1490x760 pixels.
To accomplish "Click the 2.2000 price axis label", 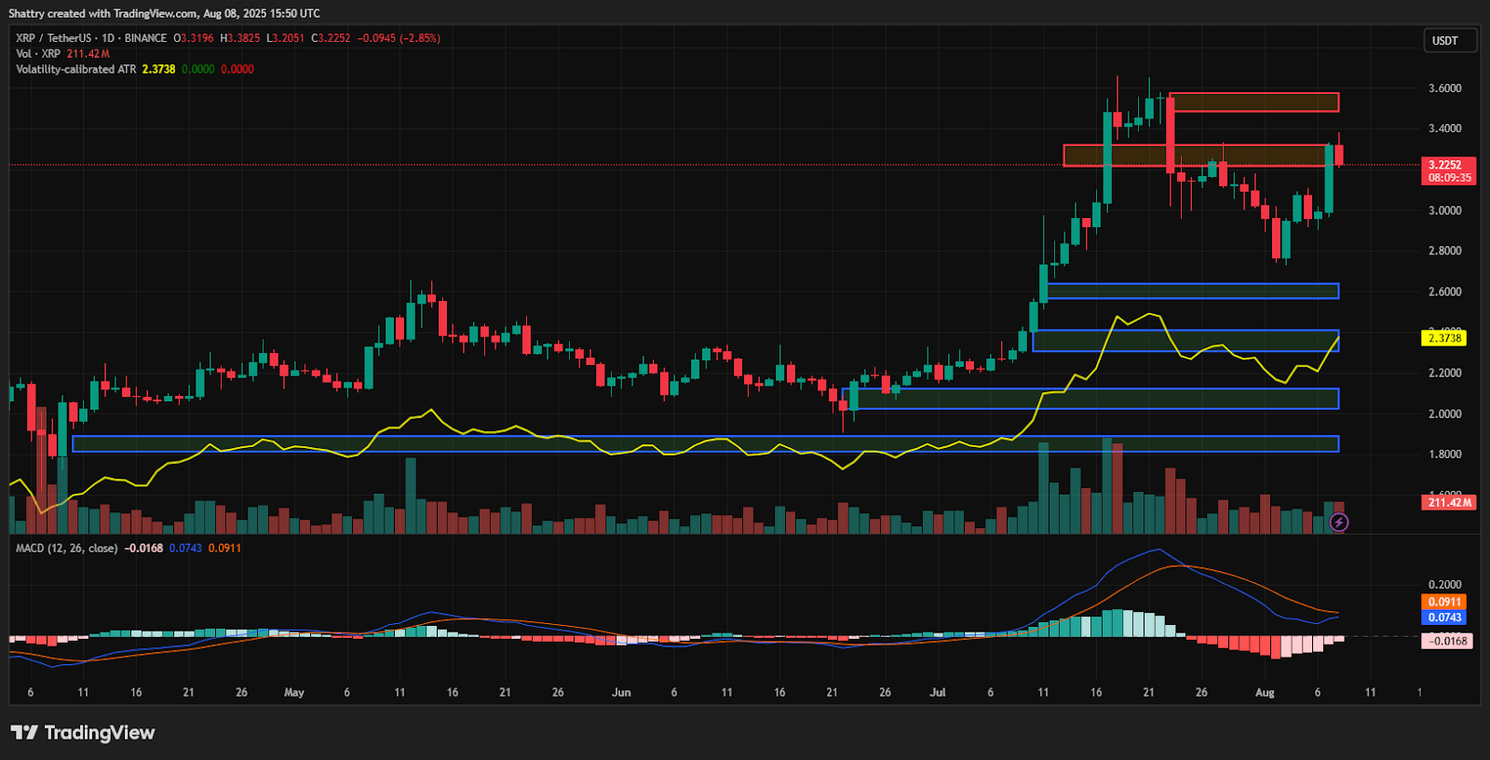I will point(1444,373).
